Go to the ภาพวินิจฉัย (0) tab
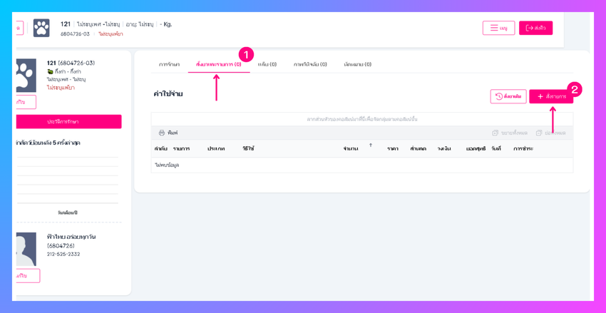606x313 pixels. tap(310, 65)
